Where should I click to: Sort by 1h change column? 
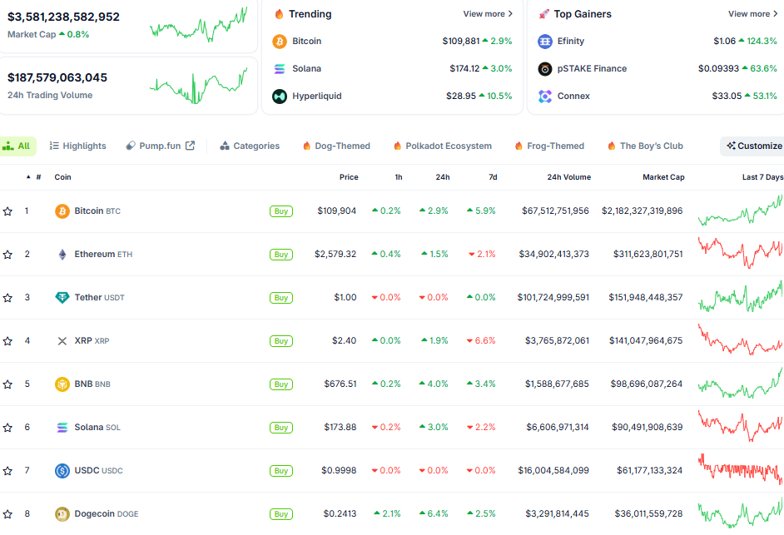pyautogui.click(x=399, y=177)
